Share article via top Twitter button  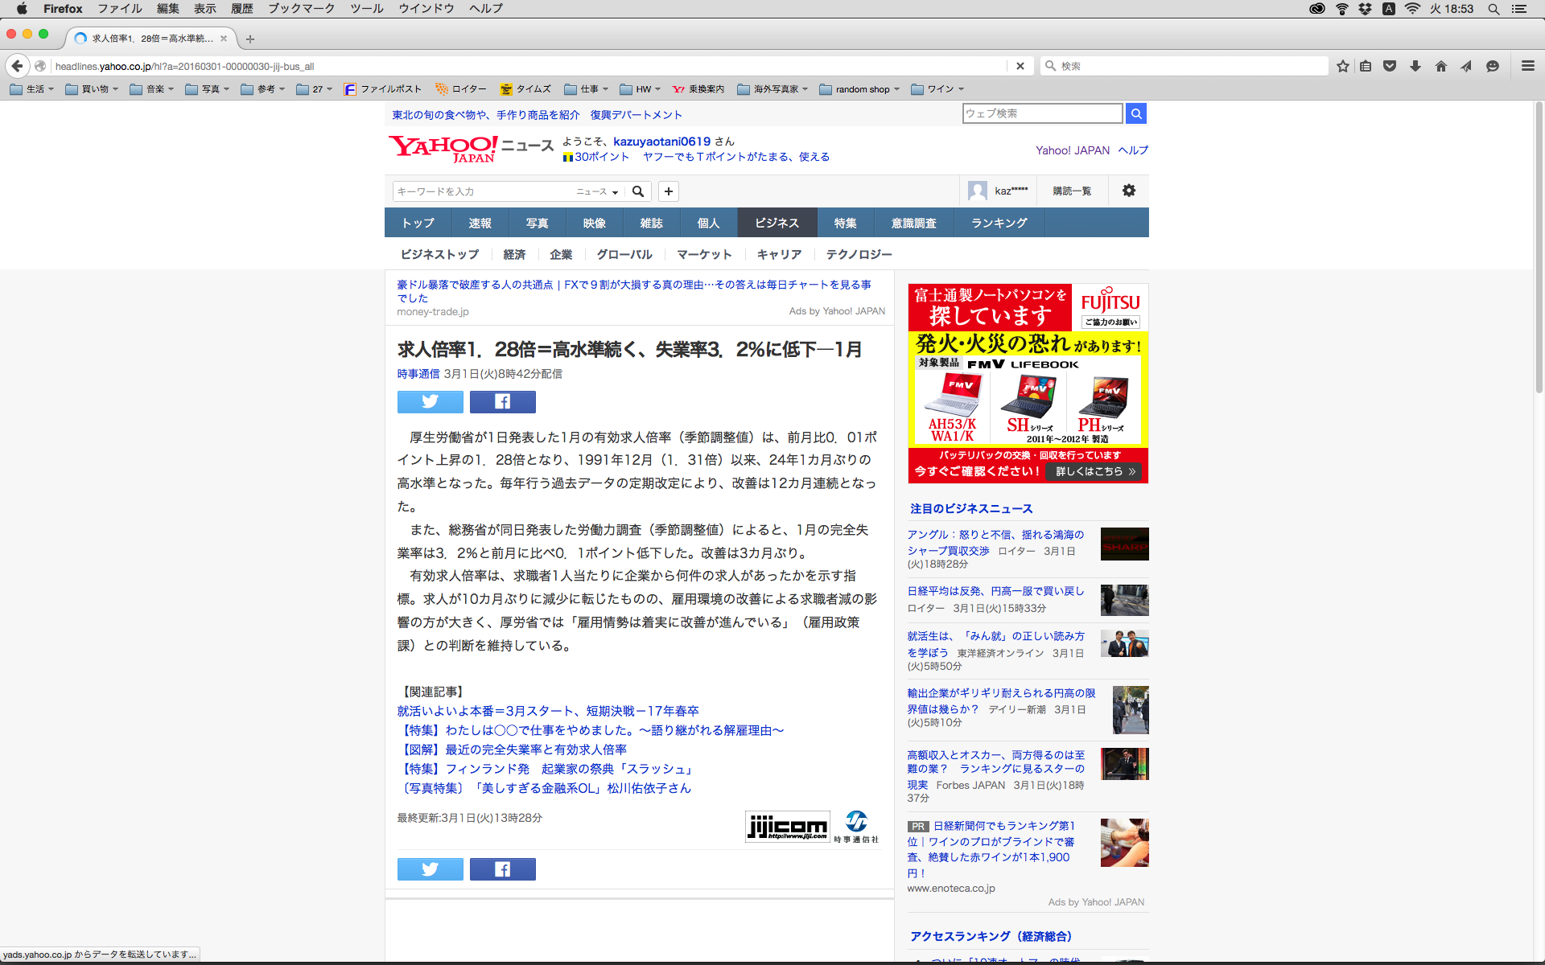coord(430,401)
